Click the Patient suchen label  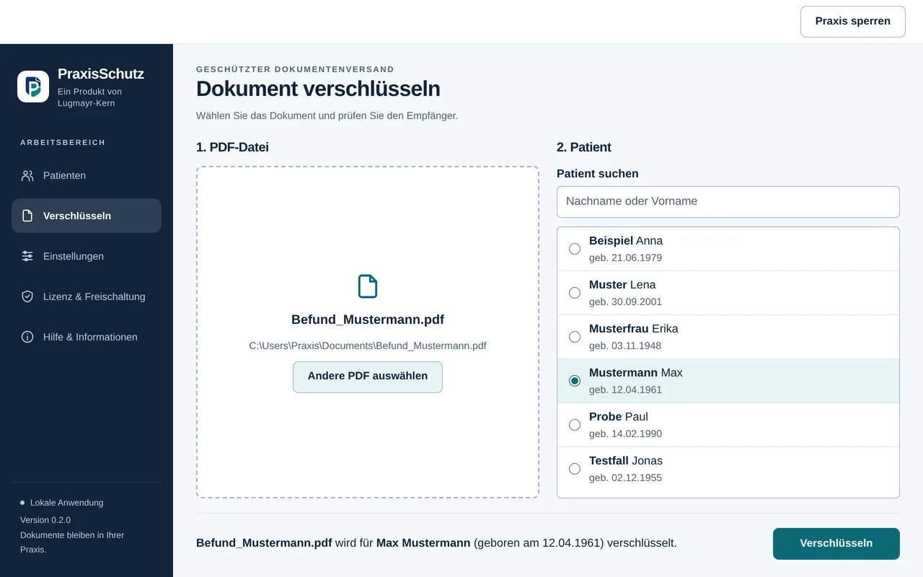(598, 174)
